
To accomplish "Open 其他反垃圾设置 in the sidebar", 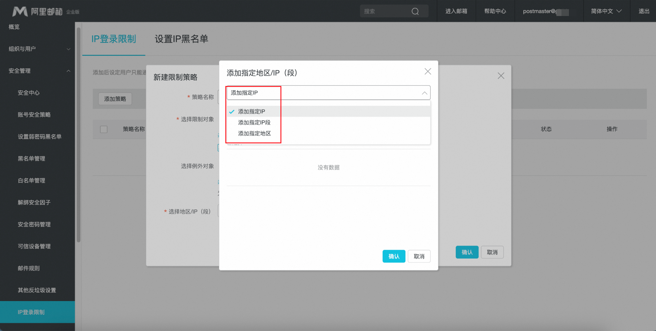I will (37, 290).
